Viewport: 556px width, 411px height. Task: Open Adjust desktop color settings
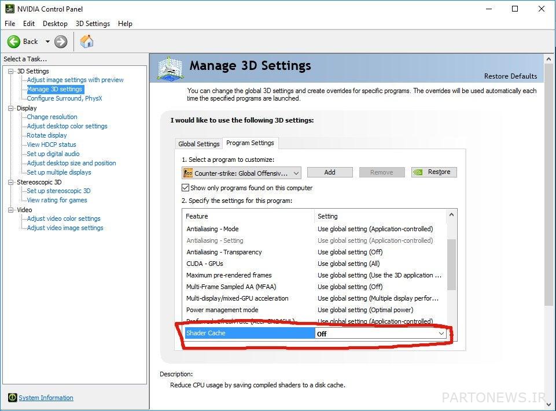(x=67, y=126)
